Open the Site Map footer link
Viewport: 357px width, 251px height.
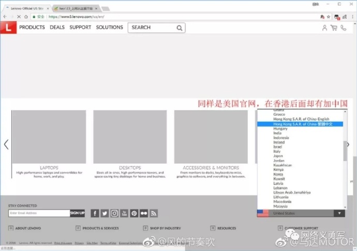92,243
